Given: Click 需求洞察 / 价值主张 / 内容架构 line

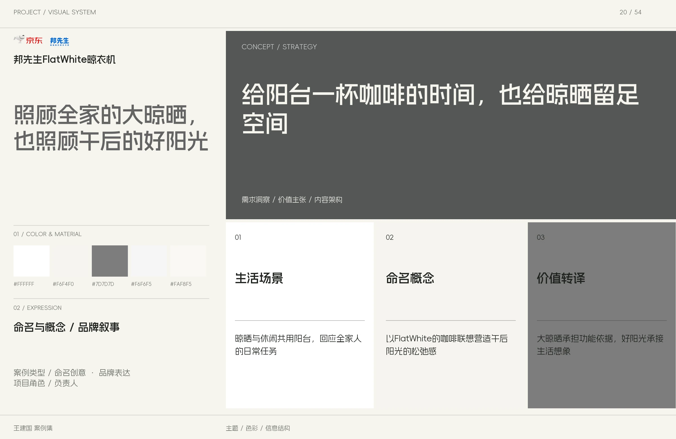Looking at the screenshot, I should pyautogui.click(x=292, y=200).
